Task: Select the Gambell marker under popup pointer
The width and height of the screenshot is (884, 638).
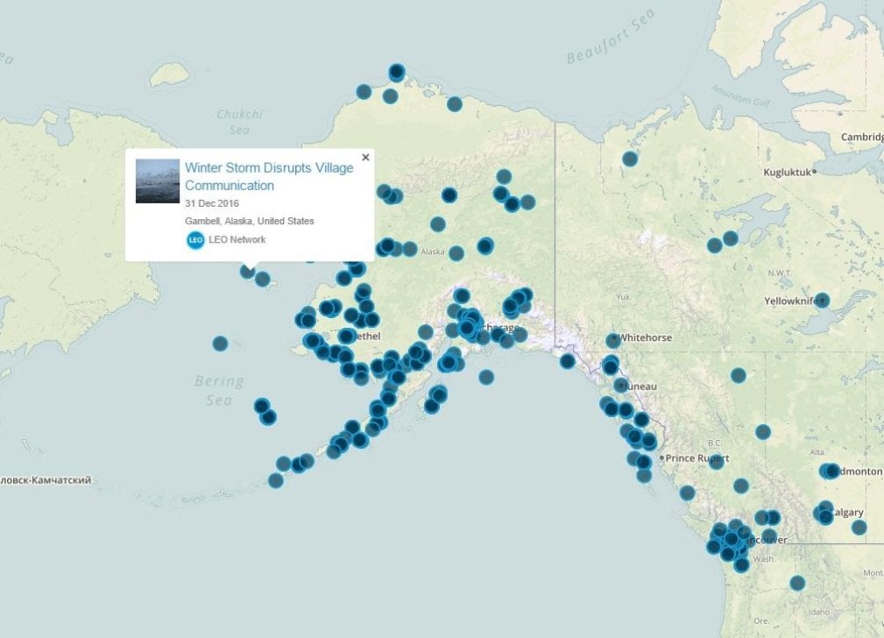Action: (247, 272)
